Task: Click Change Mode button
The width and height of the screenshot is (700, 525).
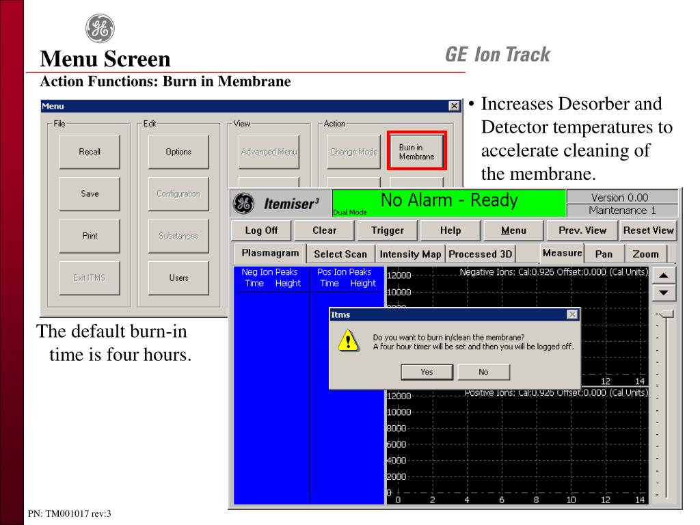Action: pyautogui.click(x=353, y=151)
